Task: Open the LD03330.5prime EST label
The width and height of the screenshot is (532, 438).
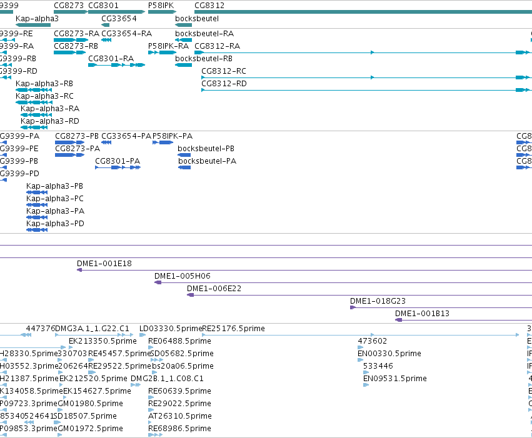Action: (171, 329)
